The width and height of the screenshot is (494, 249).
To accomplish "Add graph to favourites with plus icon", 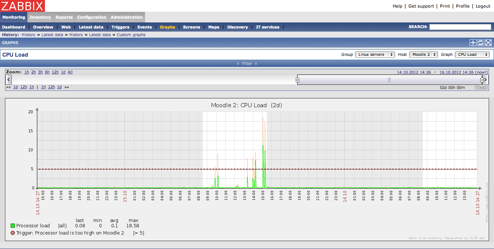I will pyautogui.click(x=473, y=43).
